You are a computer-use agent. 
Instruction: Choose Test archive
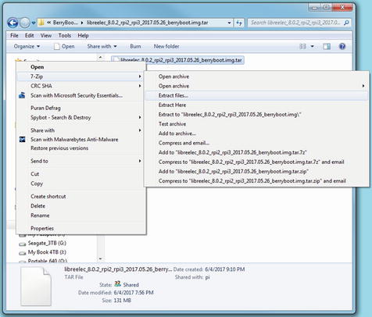point(256,124)
